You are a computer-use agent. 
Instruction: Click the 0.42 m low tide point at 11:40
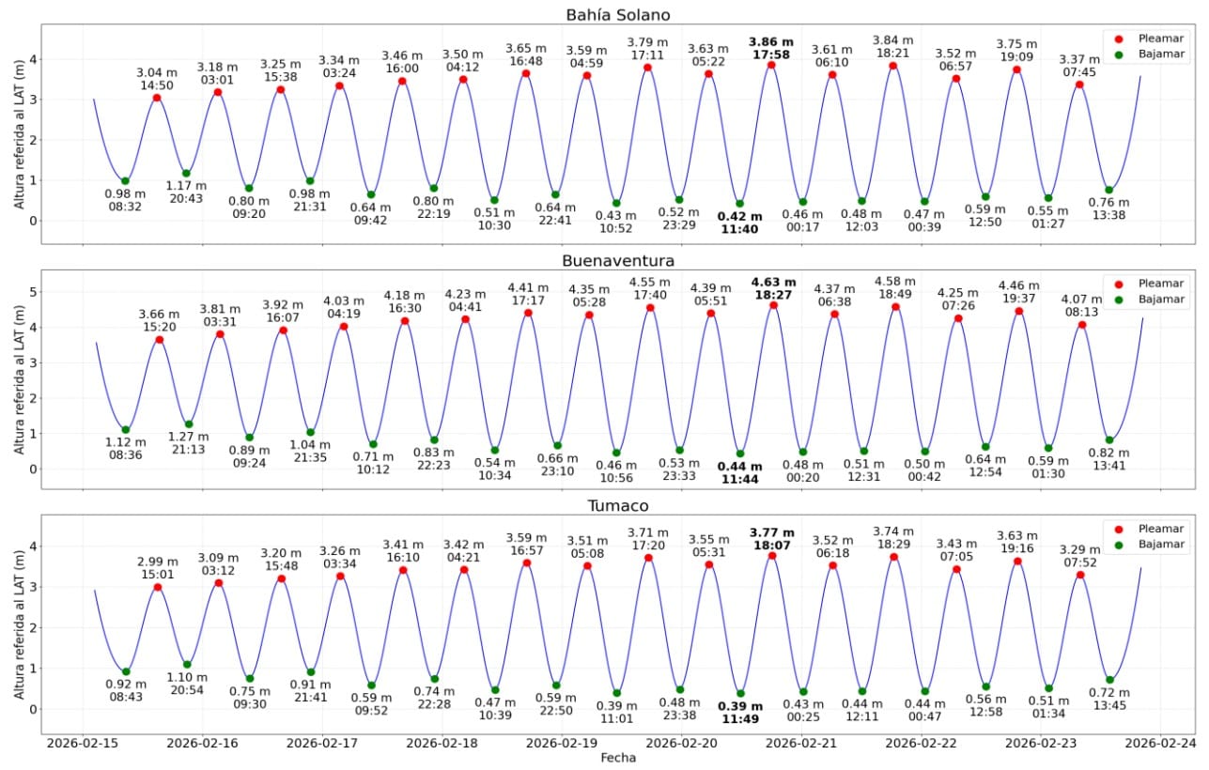[x=739, y=204]
